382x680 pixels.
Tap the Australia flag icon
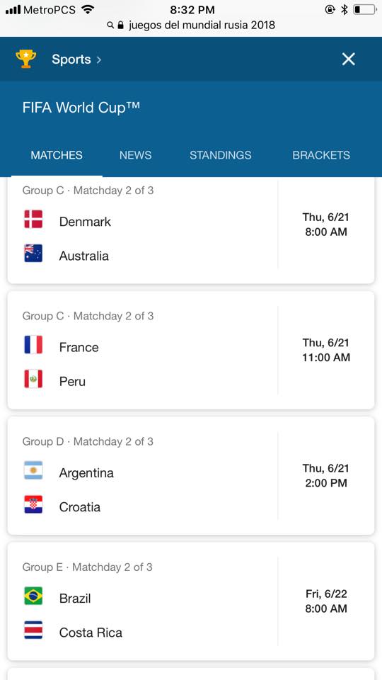coord(33,254)
